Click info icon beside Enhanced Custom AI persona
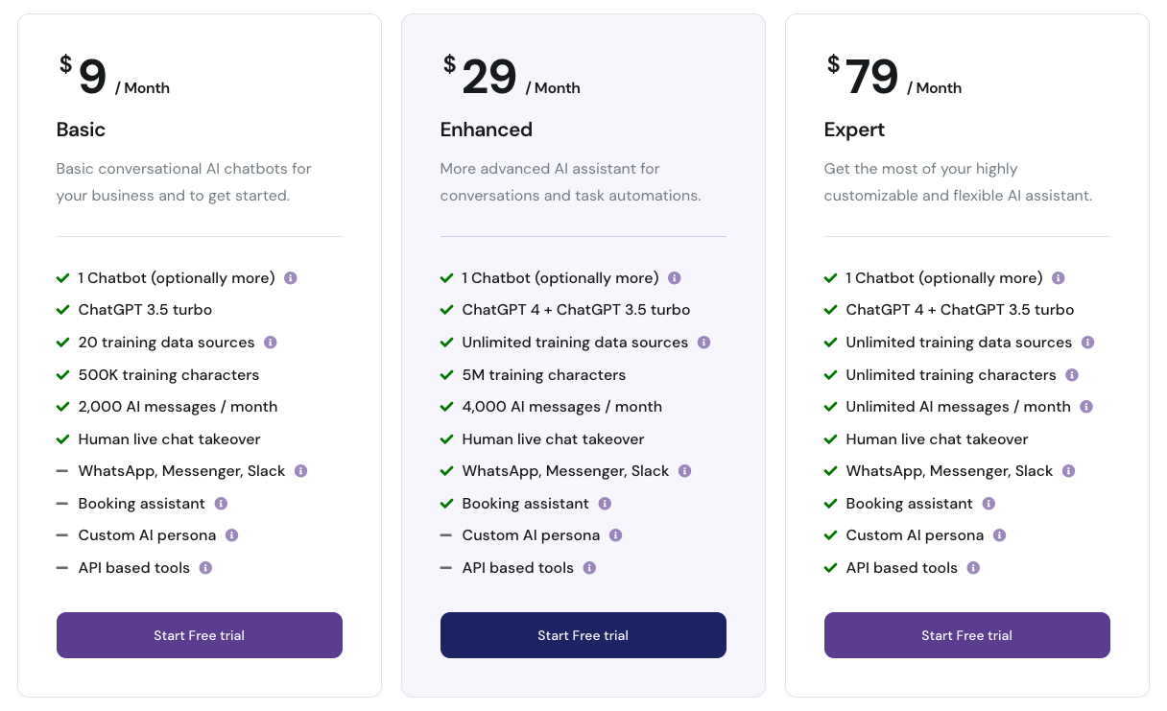The height and width of the screenshot is (711, 1167). [x=615, y=535]
